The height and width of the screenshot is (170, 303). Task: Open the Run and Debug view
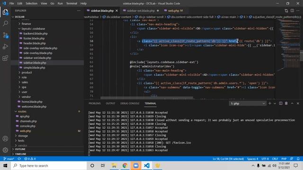pyautogui.click(x=5, y=46)
